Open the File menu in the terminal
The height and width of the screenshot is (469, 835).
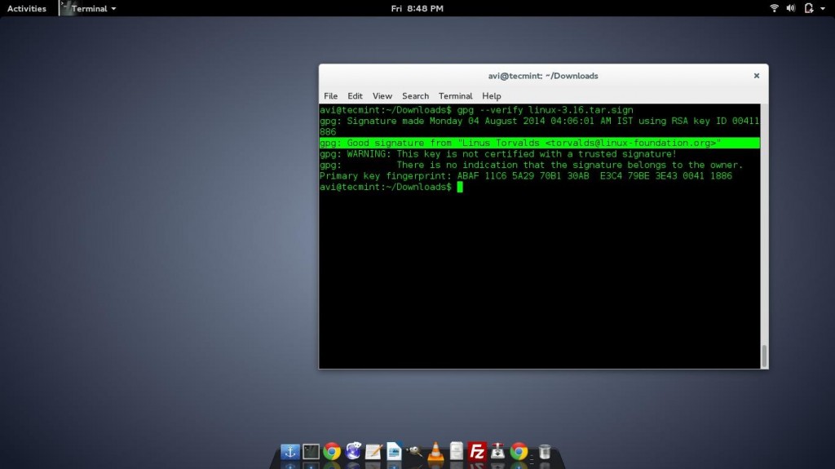330,95
